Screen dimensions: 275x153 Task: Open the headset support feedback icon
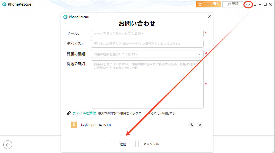(248, 4)
